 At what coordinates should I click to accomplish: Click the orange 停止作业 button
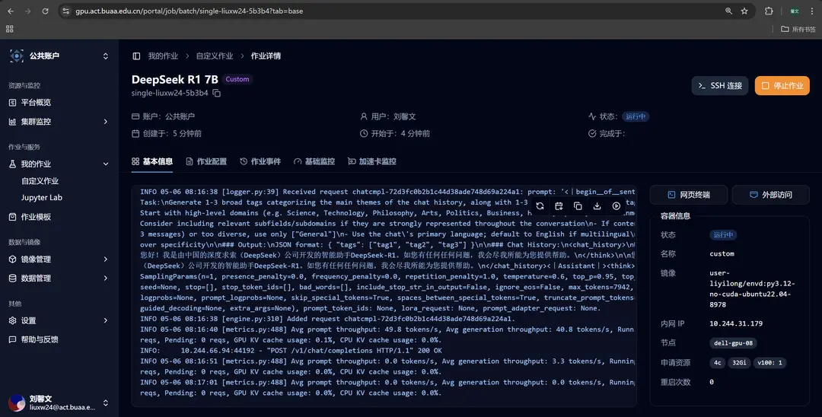coord(782,86)
